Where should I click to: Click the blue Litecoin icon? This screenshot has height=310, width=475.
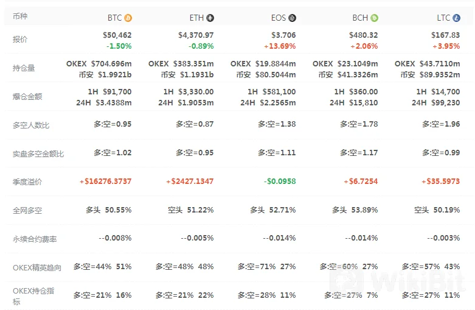(x=457, y=18)
